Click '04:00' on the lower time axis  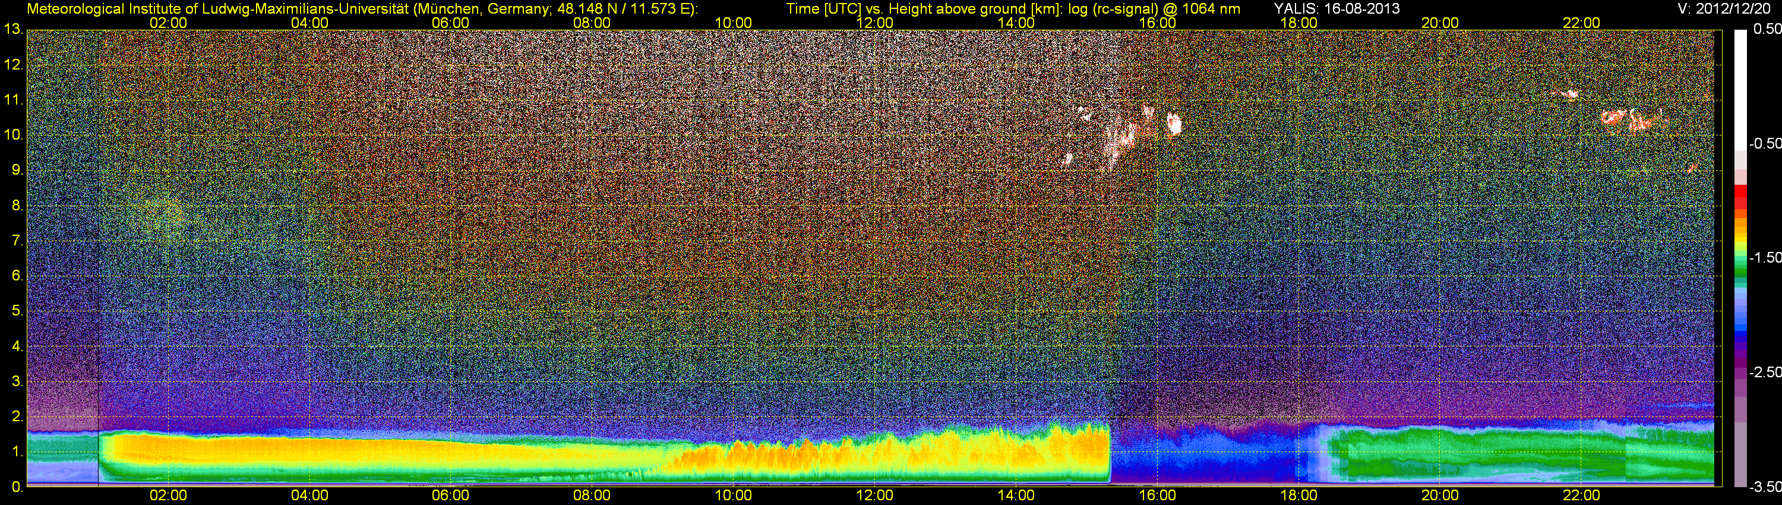coord(309,495)
